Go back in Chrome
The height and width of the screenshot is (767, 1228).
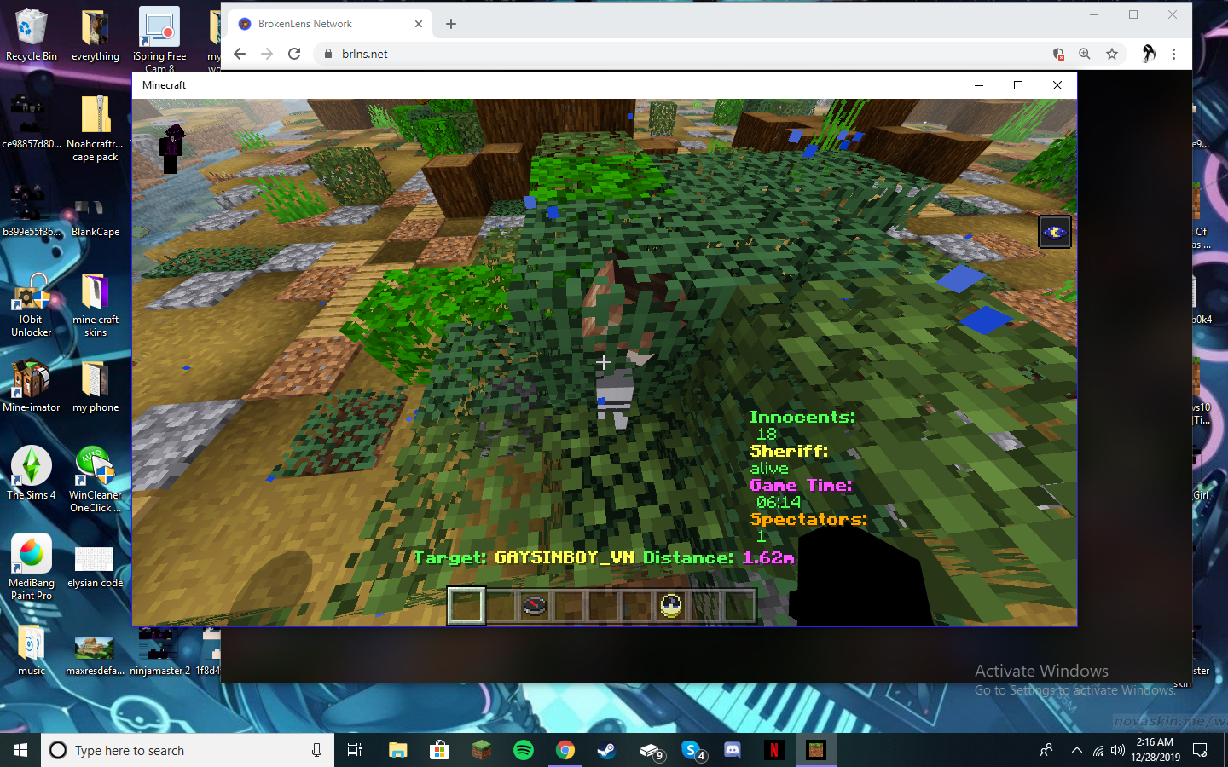click(240, 54)
